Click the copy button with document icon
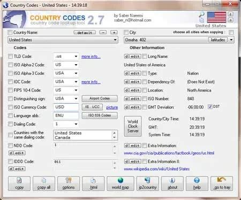Image resolution: width=241 pixels, height=200 pixels. pyautogui.click(x=19, y=183)
